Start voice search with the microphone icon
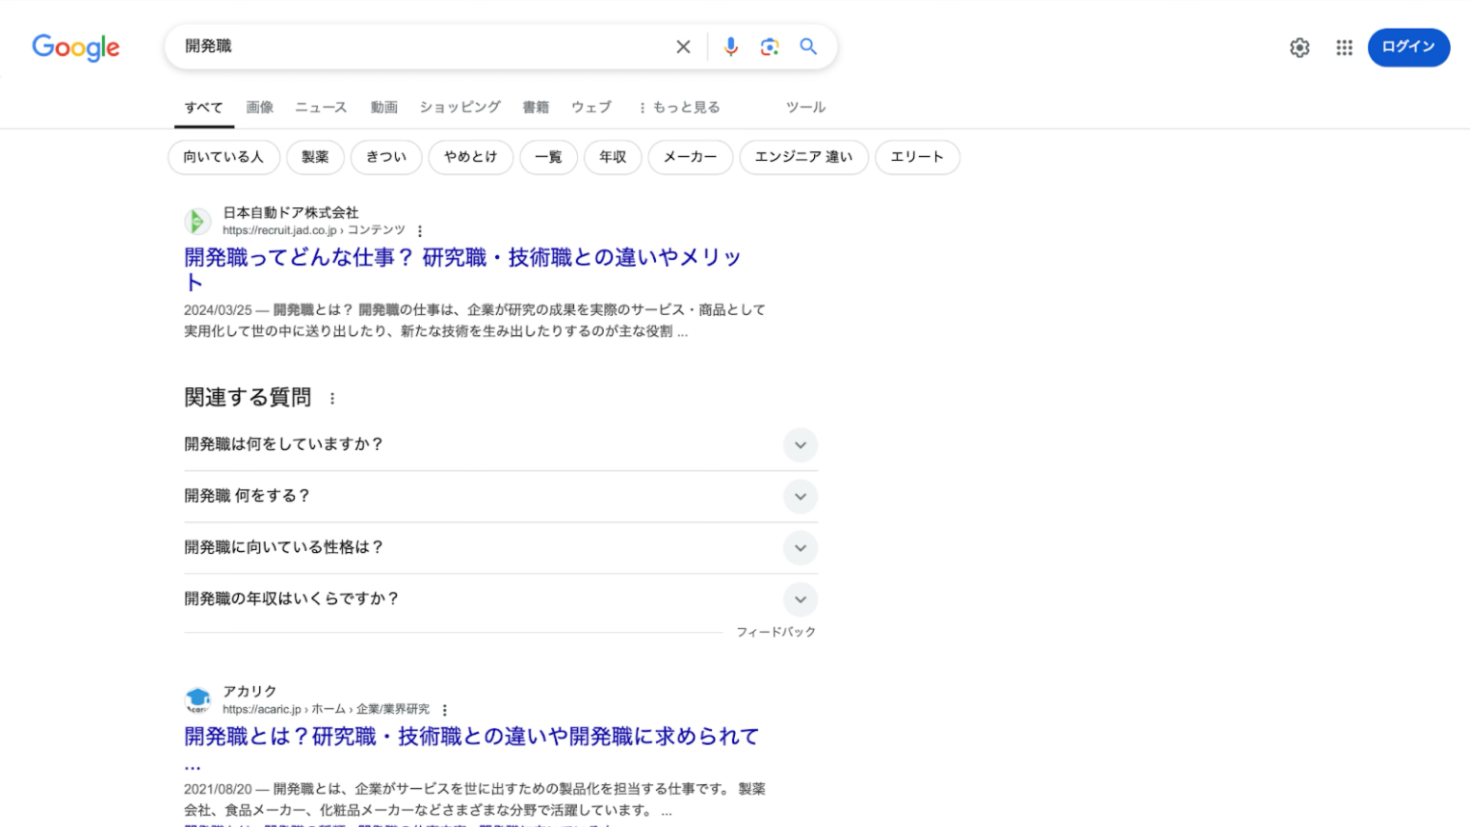 (x=730, y=47)
